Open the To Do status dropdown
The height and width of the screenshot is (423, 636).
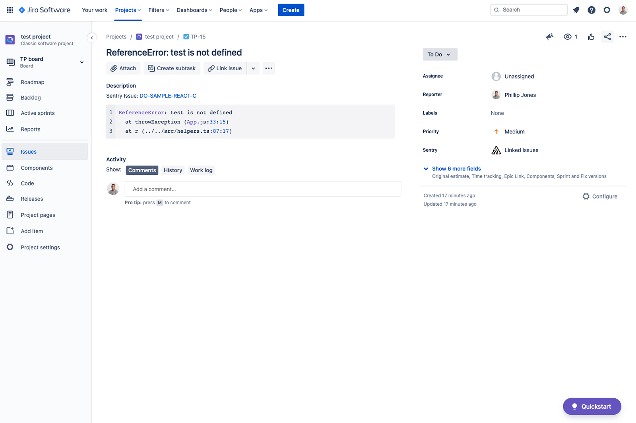tap(439, 54)
